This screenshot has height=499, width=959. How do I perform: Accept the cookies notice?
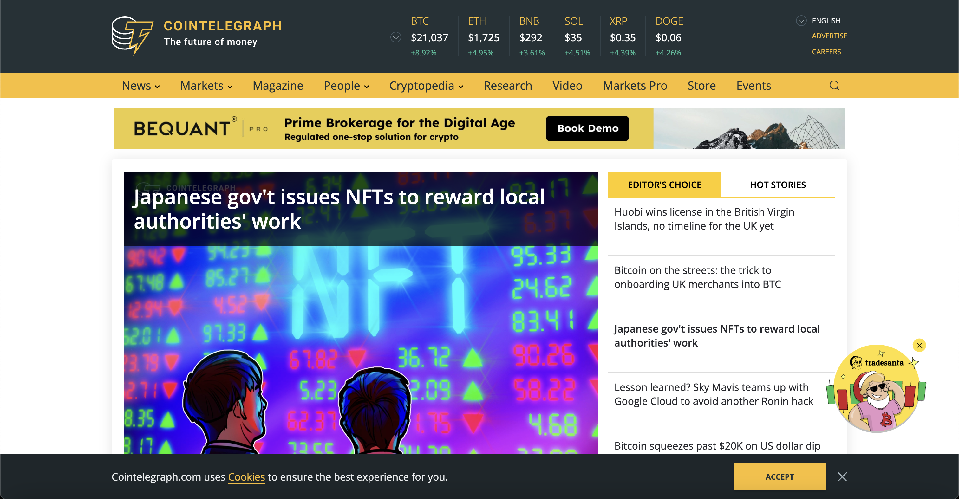pos(780,477)
